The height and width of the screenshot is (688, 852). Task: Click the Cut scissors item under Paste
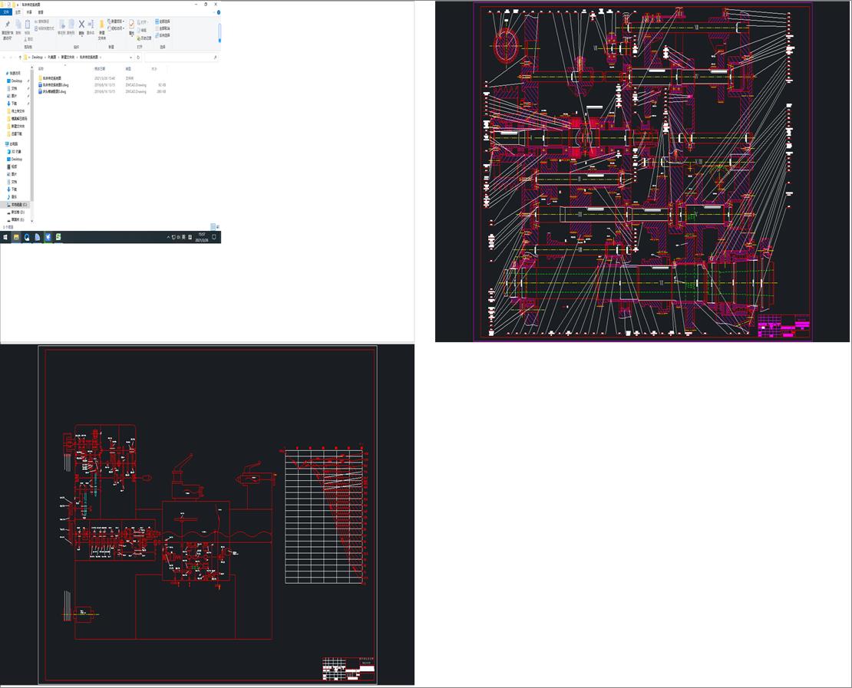point(29,39)
